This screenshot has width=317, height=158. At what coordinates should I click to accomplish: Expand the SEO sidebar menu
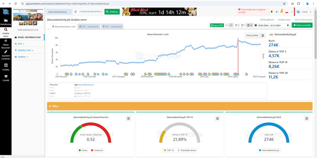click(20, 44)
